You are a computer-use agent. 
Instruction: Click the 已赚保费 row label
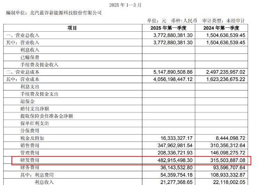pos(30,57)
